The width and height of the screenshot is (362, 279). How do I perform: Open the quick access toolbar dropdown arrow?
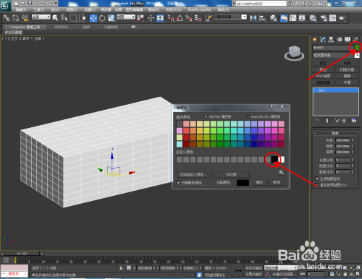(56, 3)
